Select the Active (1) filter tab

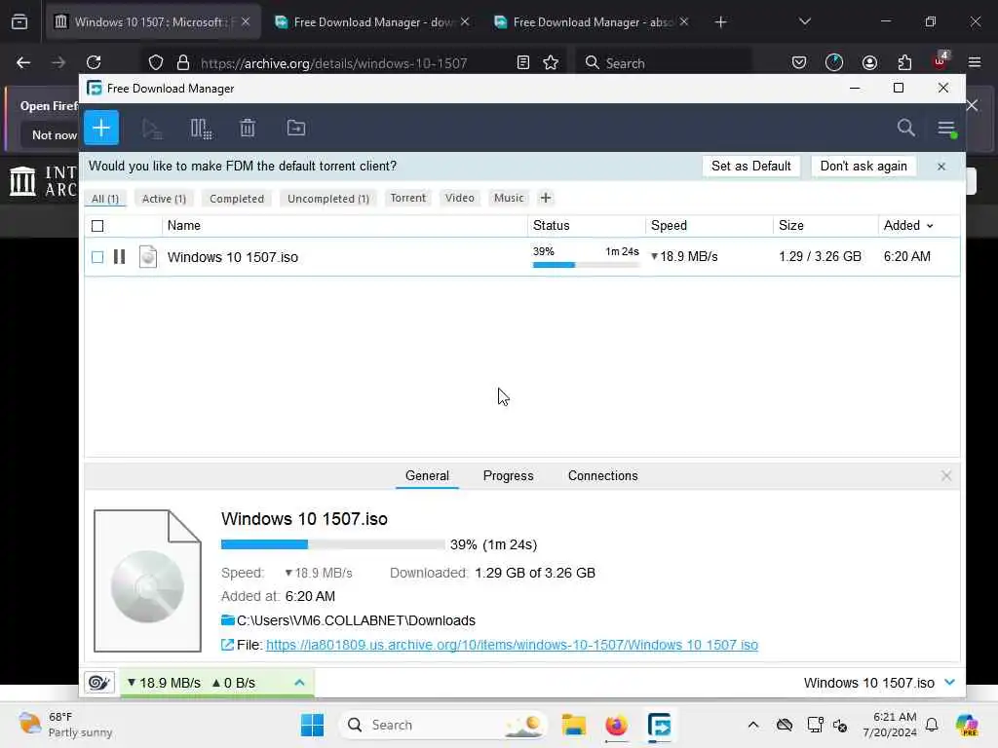point(164,199)
